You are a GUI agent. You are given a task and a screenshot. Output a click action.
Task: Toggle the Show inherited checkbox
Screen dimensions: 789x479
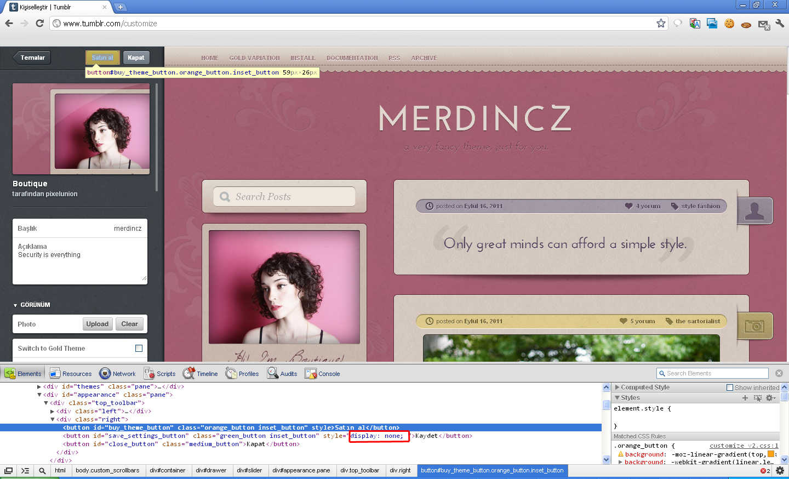[x=729, y=387]
